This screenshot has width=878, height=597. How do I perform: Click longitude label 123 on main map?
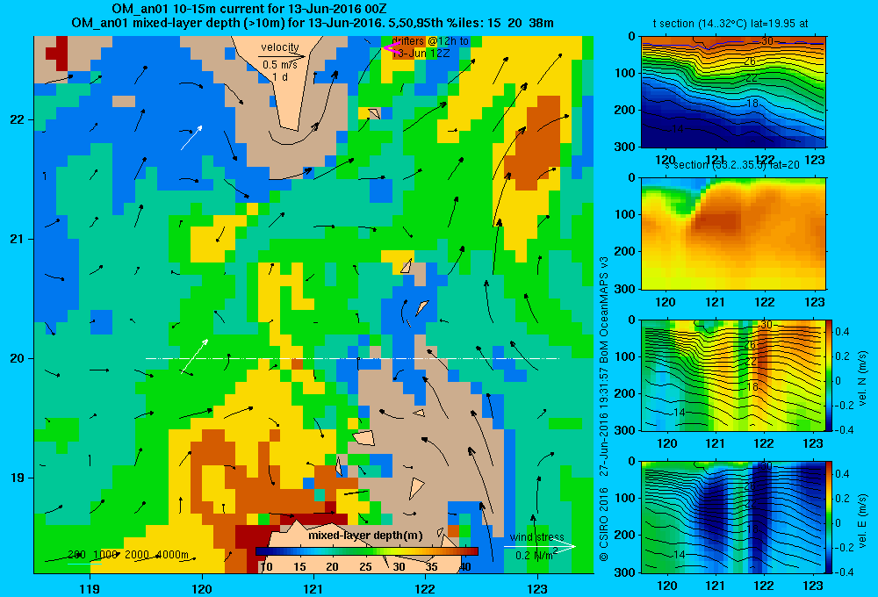537,588
